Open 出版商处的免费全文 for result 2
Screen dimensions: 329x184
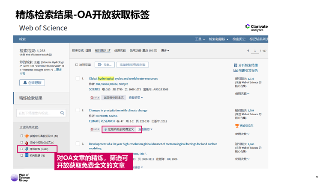(119, 129)
